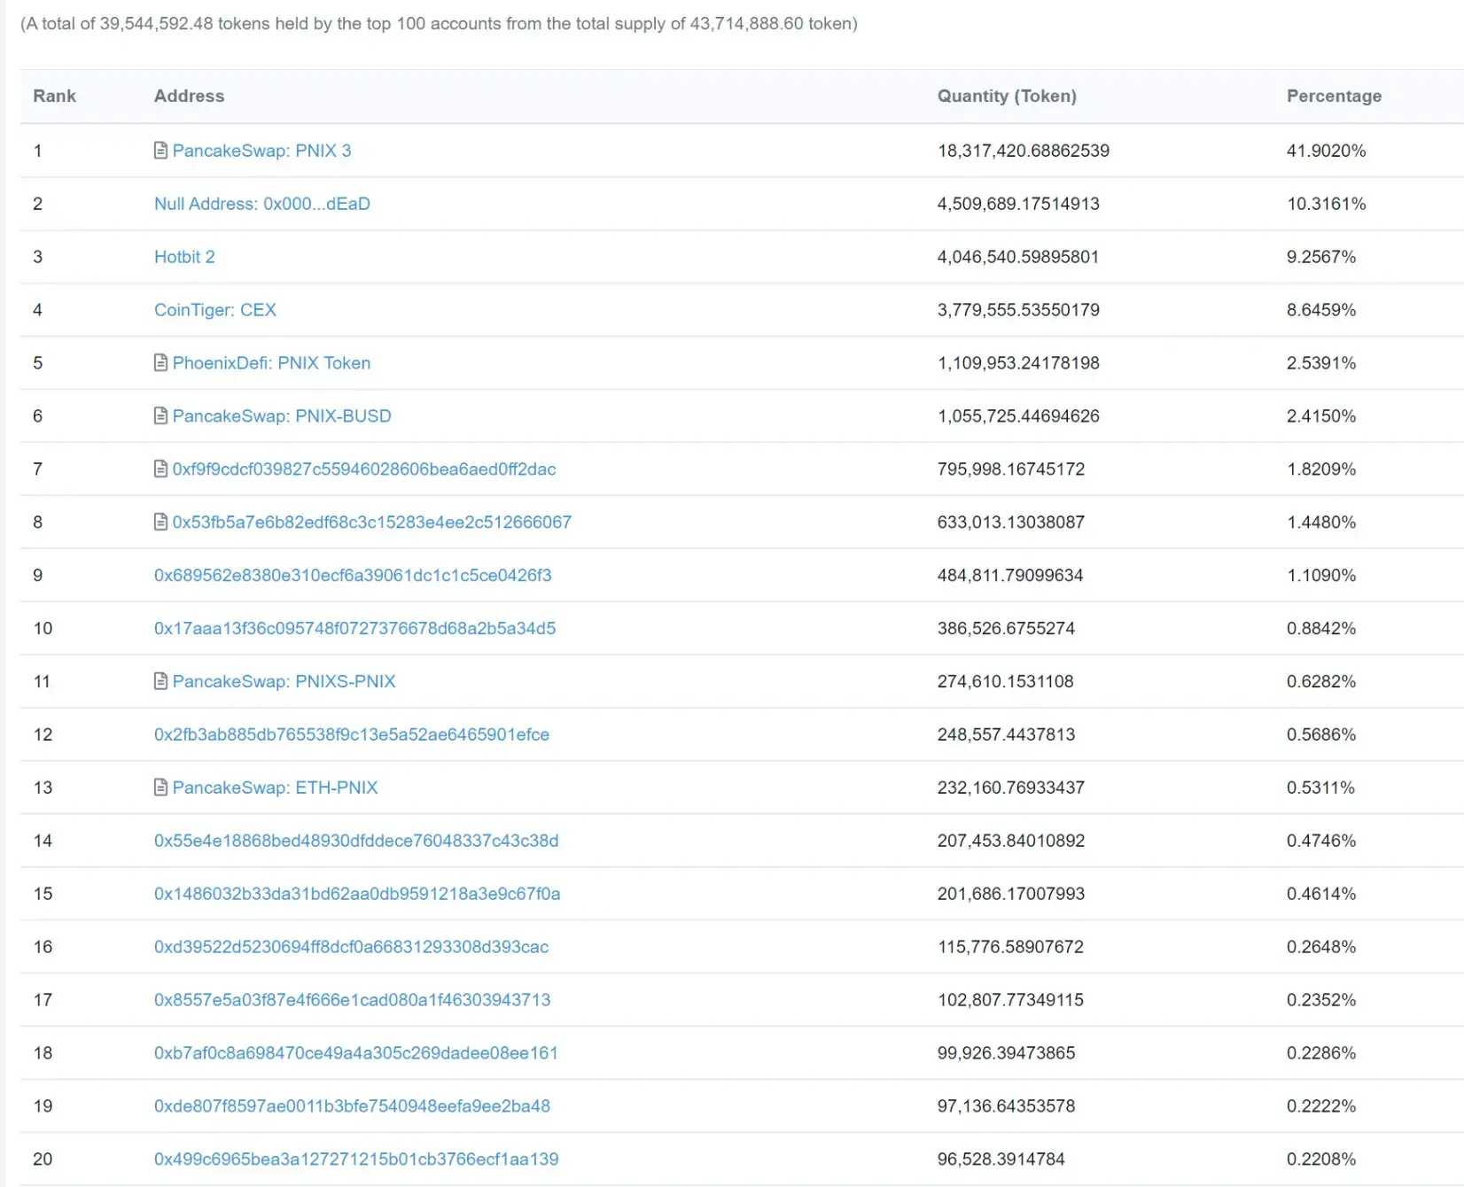Click contract icon beside PancakeSwap: PNIX 3
The width and height of the screenshot is (1464, 1187).
(x=160, y=151)
